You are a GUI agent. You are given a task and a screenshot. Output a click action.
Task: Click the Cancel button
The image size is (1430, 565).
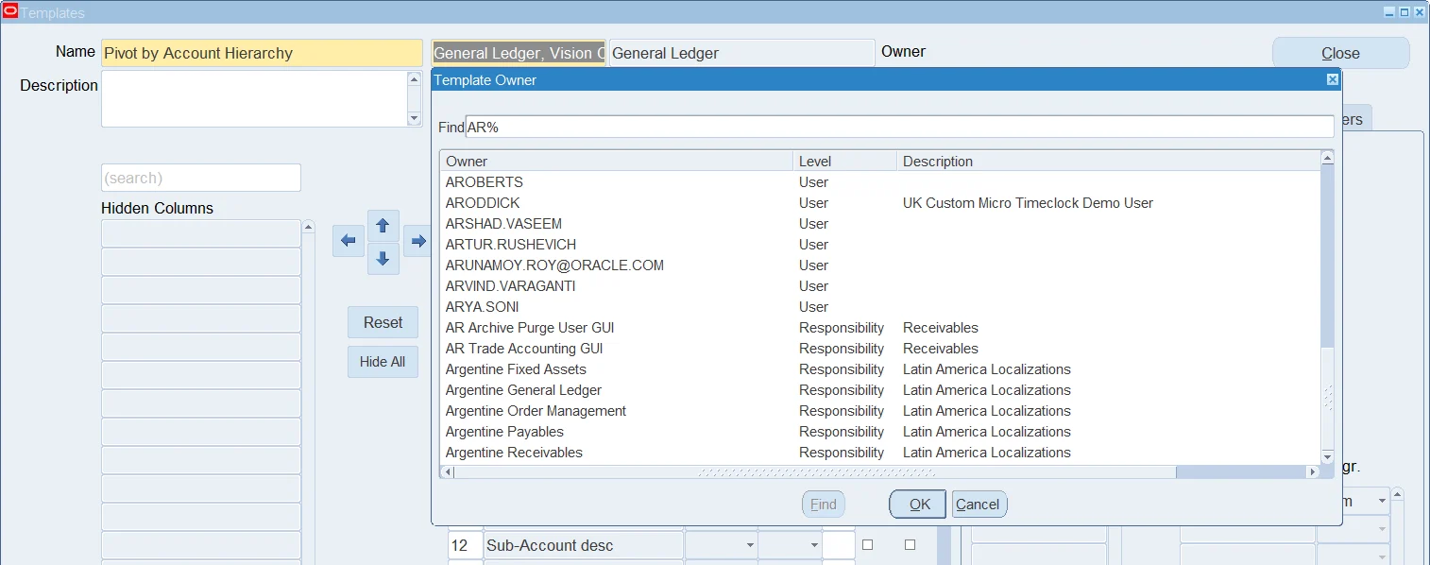tap(979, 505)
